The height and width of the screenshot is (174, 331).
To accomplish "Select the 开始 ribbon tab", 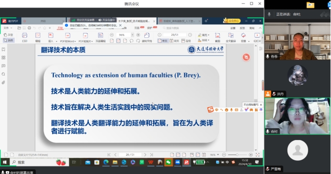I will click(60, 28).
